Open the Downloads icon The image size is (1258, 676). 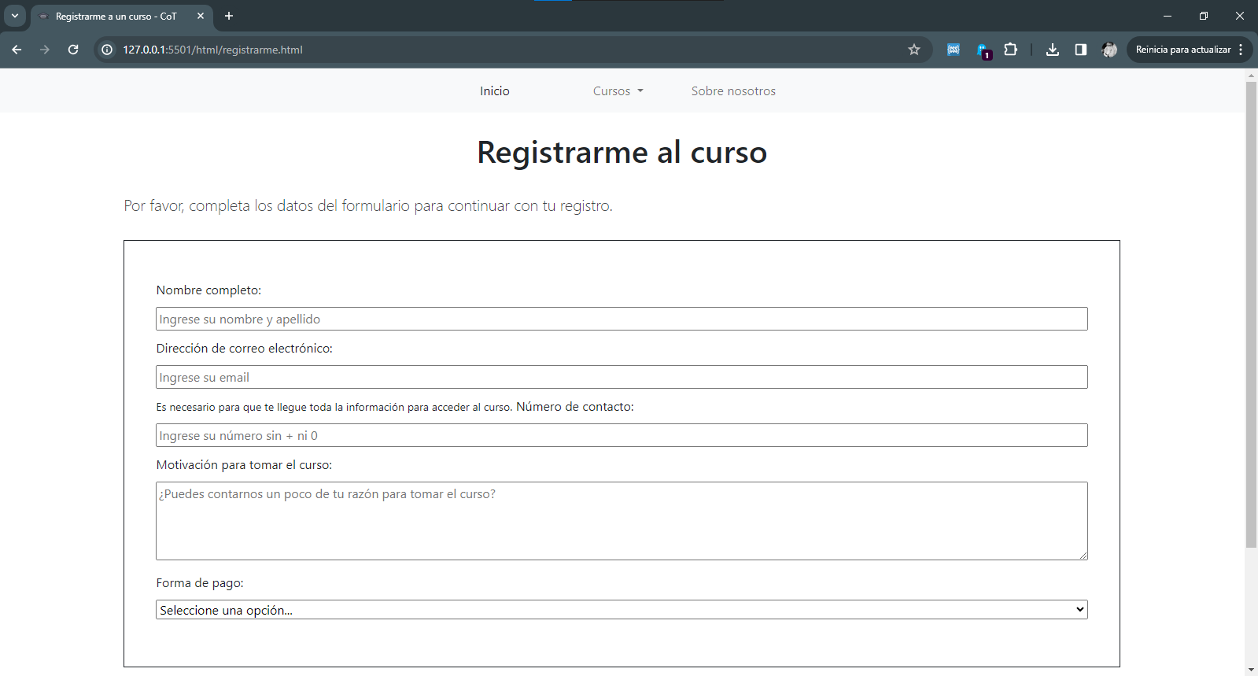tap(1053, 50)
